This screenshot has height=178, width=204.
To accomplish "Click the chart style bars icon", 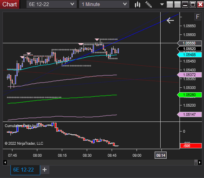I will 137,4.
